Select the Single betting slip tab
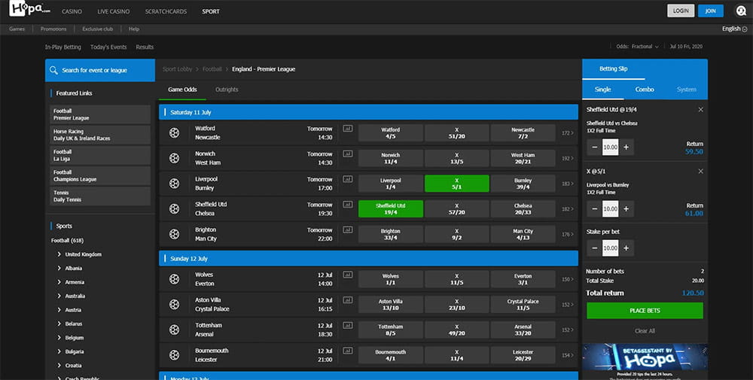 click(x=602, y=90)
